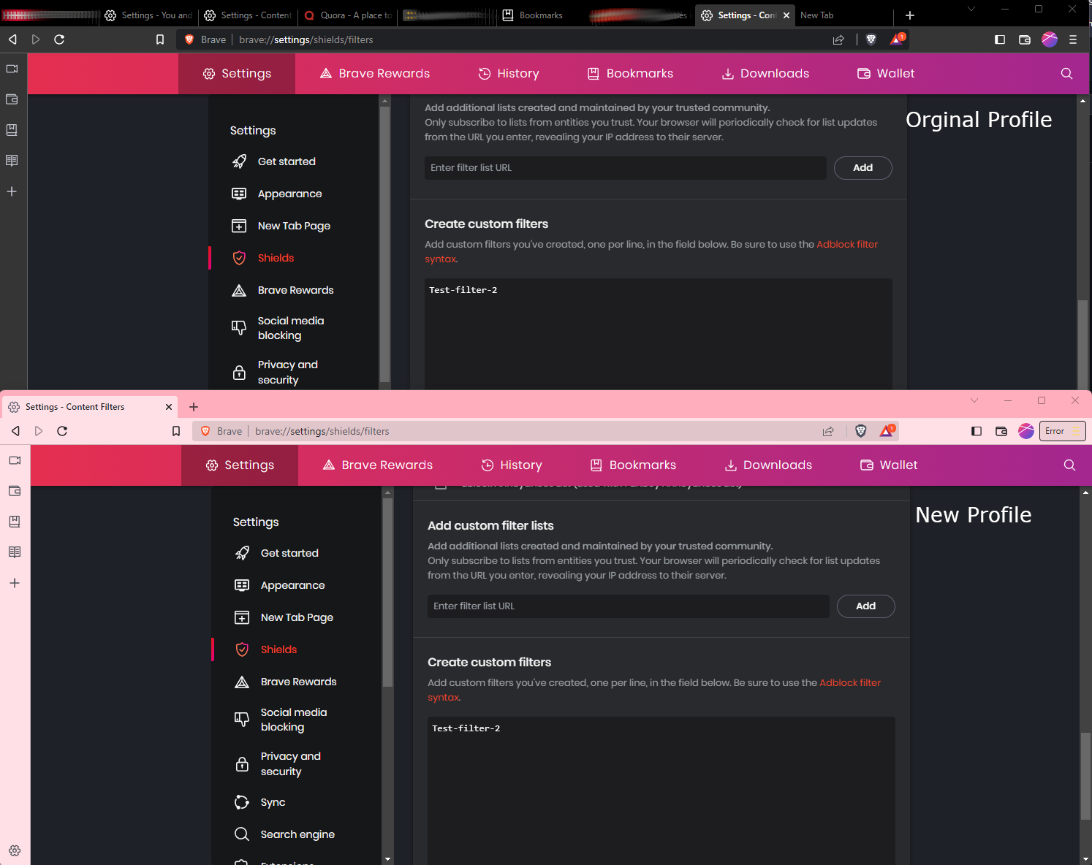Switch to the Quora tab
Image resolution: width=1092 pixels, height=865 pixels.
347,15
